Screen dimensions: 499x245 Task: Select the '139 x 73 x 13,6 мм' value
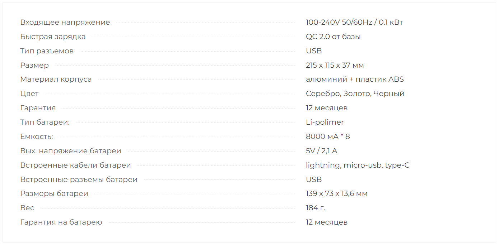point(337,194)
